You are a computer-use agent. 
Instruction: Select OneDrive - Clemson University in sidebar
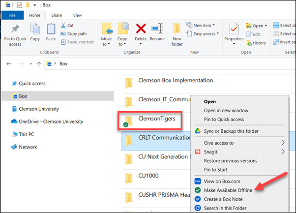(x=47, y=122)
